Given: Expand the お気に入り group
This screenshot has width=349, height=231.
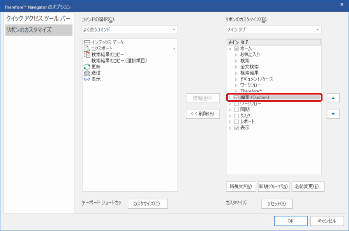Looking at the screenshot, I should coord(236,55).
